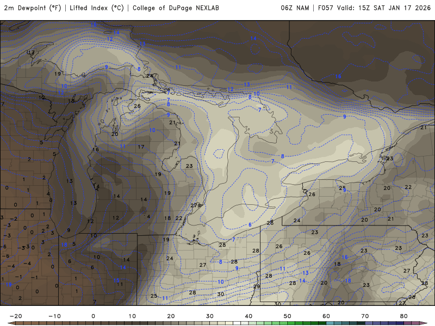Click the '80' color scale label
Image resolution: width=435 pixels, height=326 pixels.
click(x=404, y=316)
